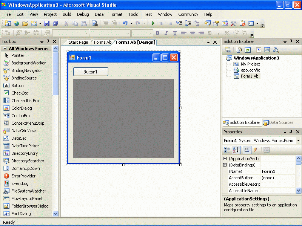Click the New Project icon in the main toolbar
This screenshot has width=302, height=226.
[8, 23]
